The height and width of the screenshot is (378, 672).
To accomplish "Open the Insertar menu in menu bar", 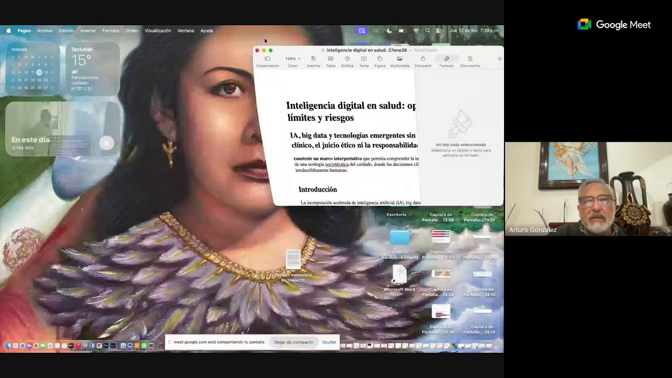I will 88,30.
